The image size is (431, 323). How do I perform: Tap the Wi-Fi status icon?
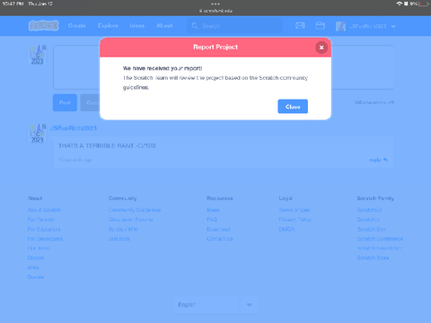click(x=400, y=4)
